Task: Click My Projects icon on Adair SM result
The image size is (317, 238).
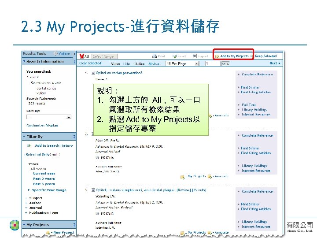Action: pyautogui.click(x=183, y=177)
